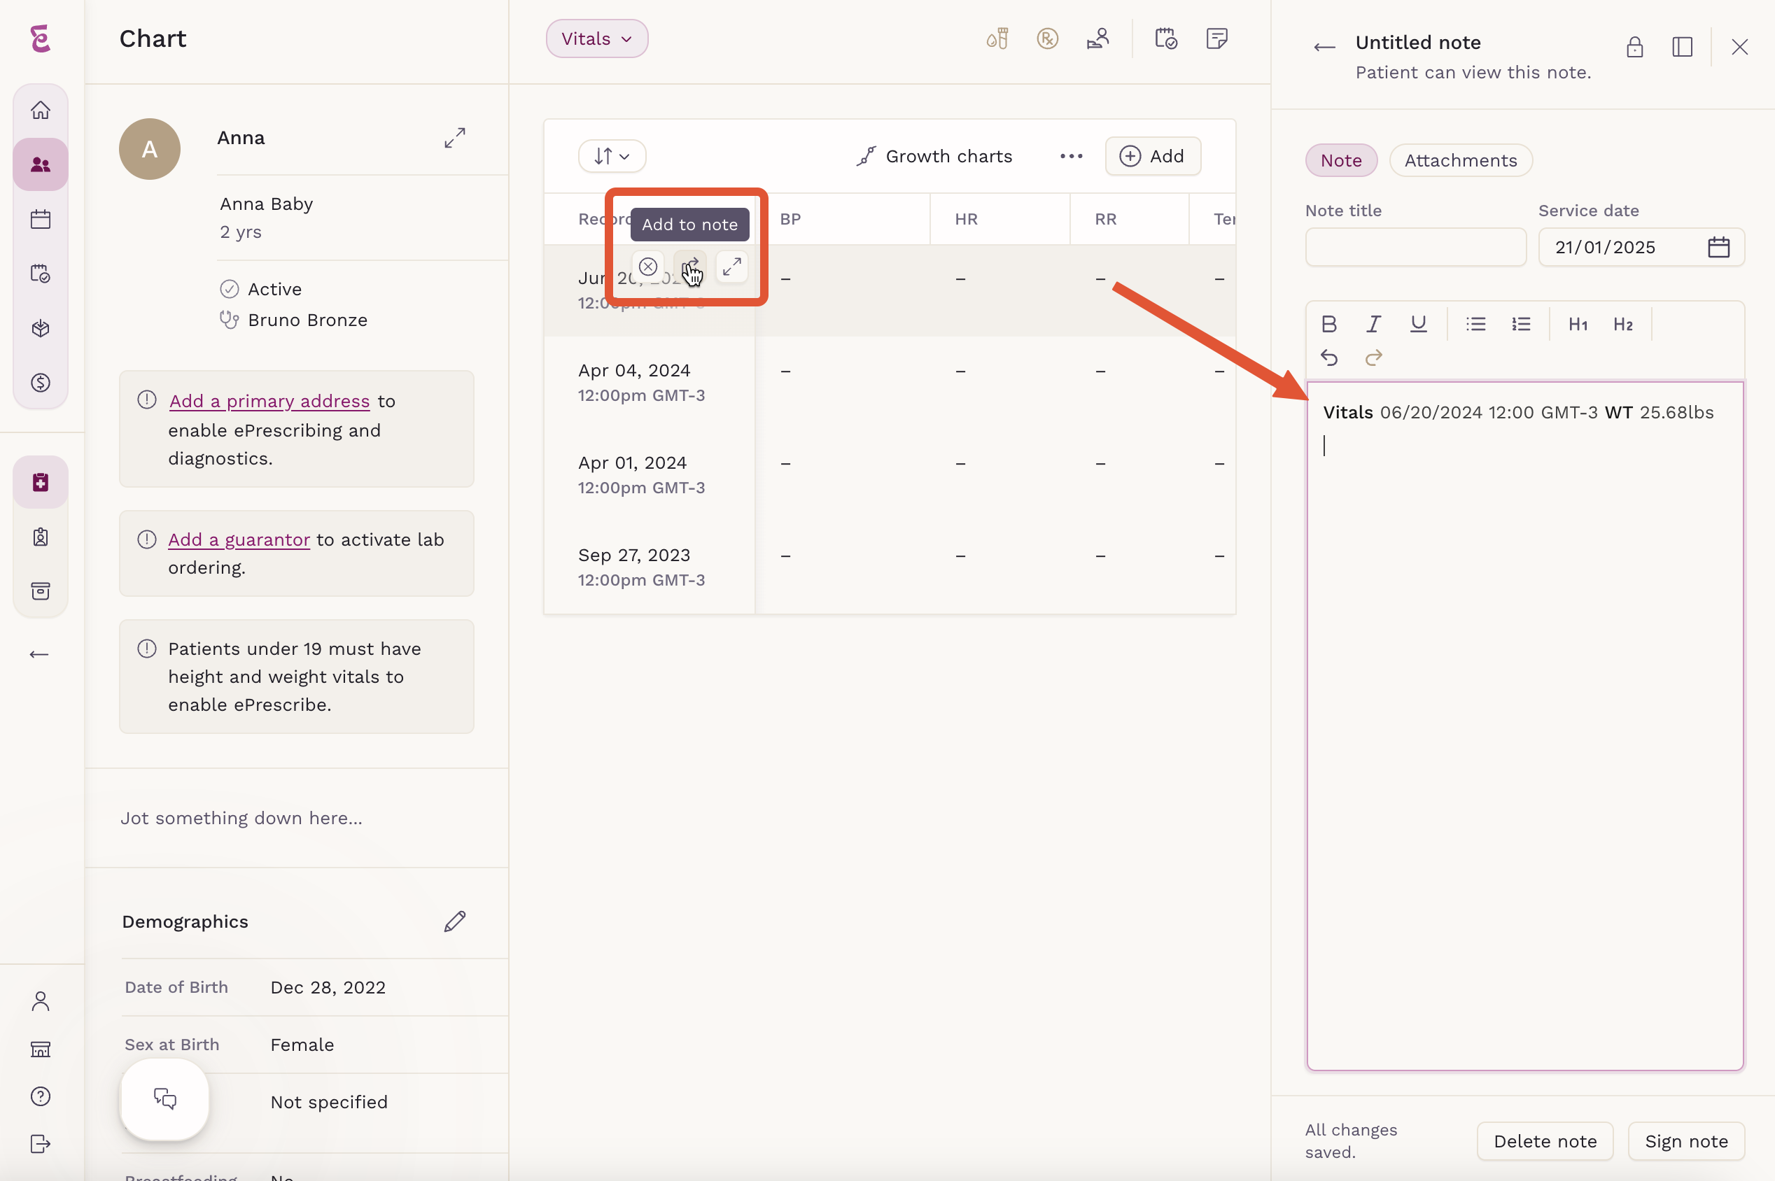Switch to the Attachments tab
1775x1181 pixels.
click(x=1460, y=160)
